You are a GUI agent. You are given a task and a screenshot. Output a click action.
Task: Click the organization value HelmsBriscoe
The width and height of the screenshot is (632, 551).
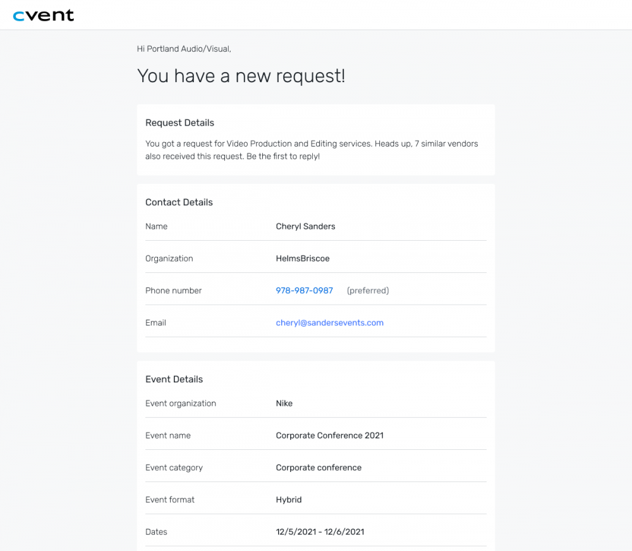pos(302,258)
